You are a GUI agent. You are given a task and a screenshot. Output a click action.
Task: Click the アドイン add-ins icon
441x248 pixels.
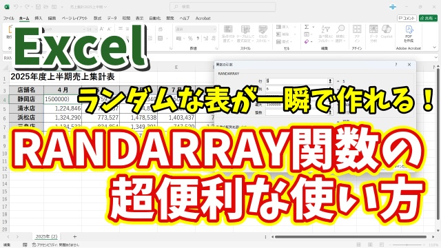pyautogui.click(x=357, y=34)
